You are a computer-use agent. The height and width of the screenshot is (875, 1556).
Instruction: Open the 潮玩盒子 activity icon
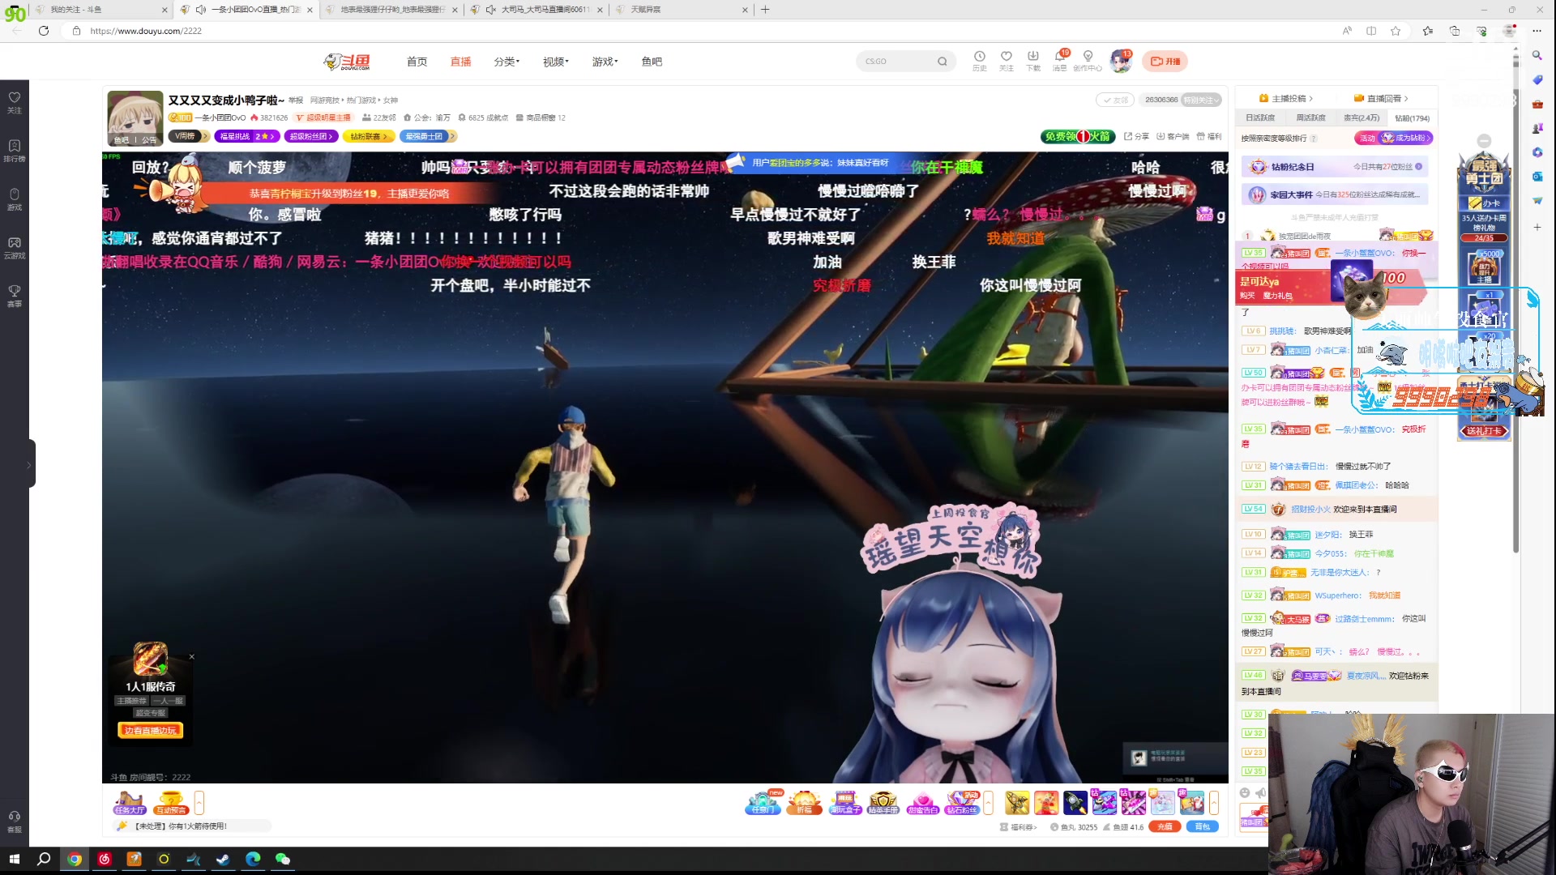coord(844,802)
